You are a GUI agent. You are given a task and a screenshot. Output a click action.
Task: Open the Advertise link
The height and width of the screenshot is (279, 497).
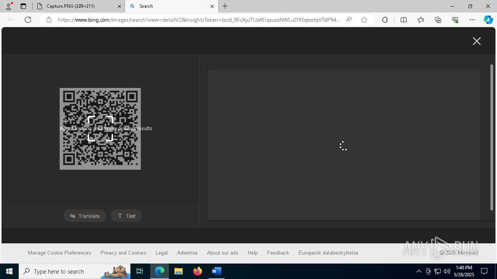point(187,253)
